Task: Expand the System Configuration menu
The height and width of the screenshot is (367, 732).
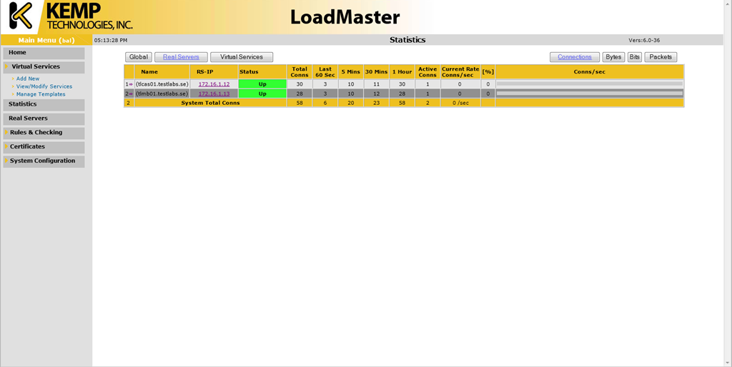Action: pyautogui.click(x=44, y=161)
